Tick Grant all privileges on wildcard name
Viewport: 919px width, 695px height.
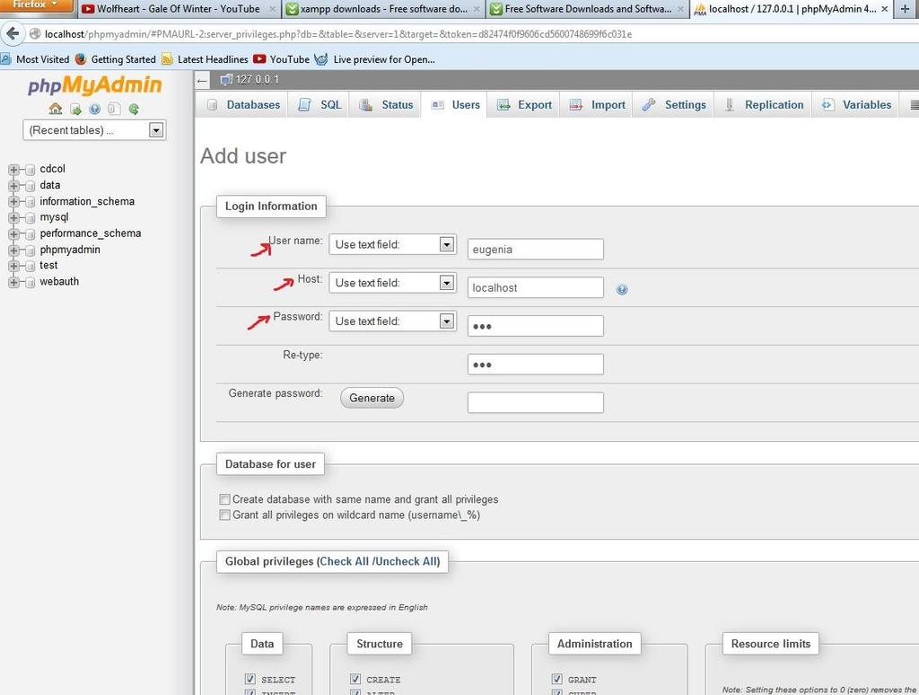pyautogui.click(x=224, y=515)
